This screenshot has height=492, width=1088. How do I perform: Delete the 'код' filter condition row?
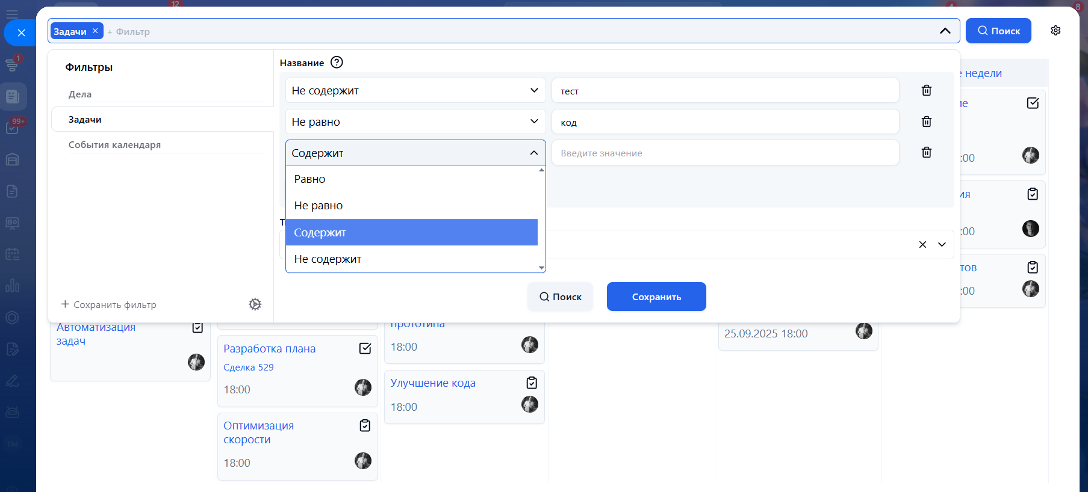tap(926, 121)
